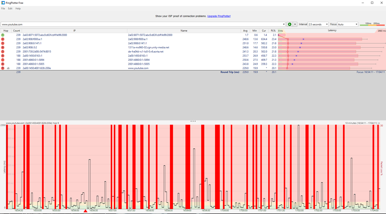Select the www.youtube.com name in hop 9 row

tap(138, 68)
